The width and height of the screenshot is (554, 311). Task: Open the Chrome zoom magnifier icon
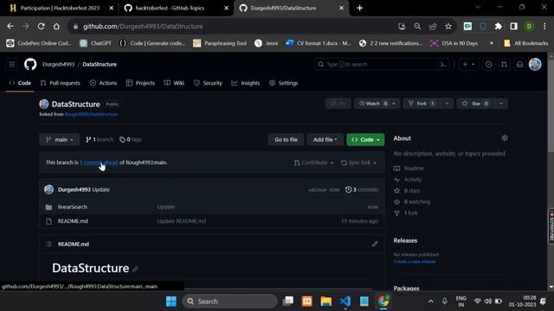click(x=417, y=26)
